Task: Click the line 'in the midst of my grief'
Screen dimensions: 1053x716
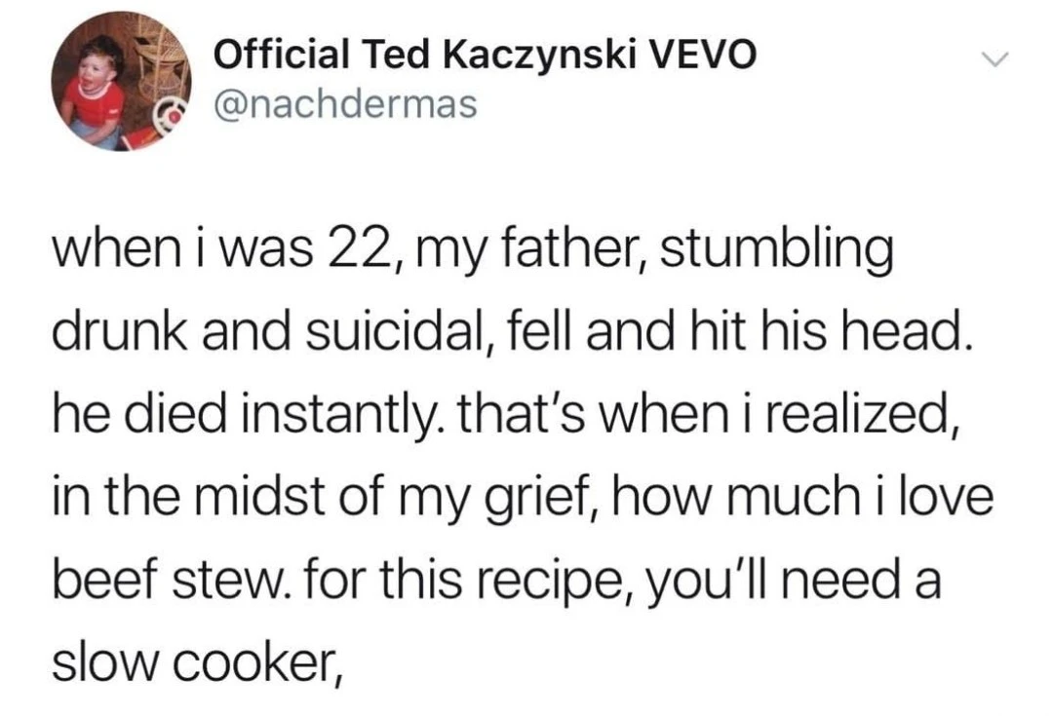Action: point(523,498)
